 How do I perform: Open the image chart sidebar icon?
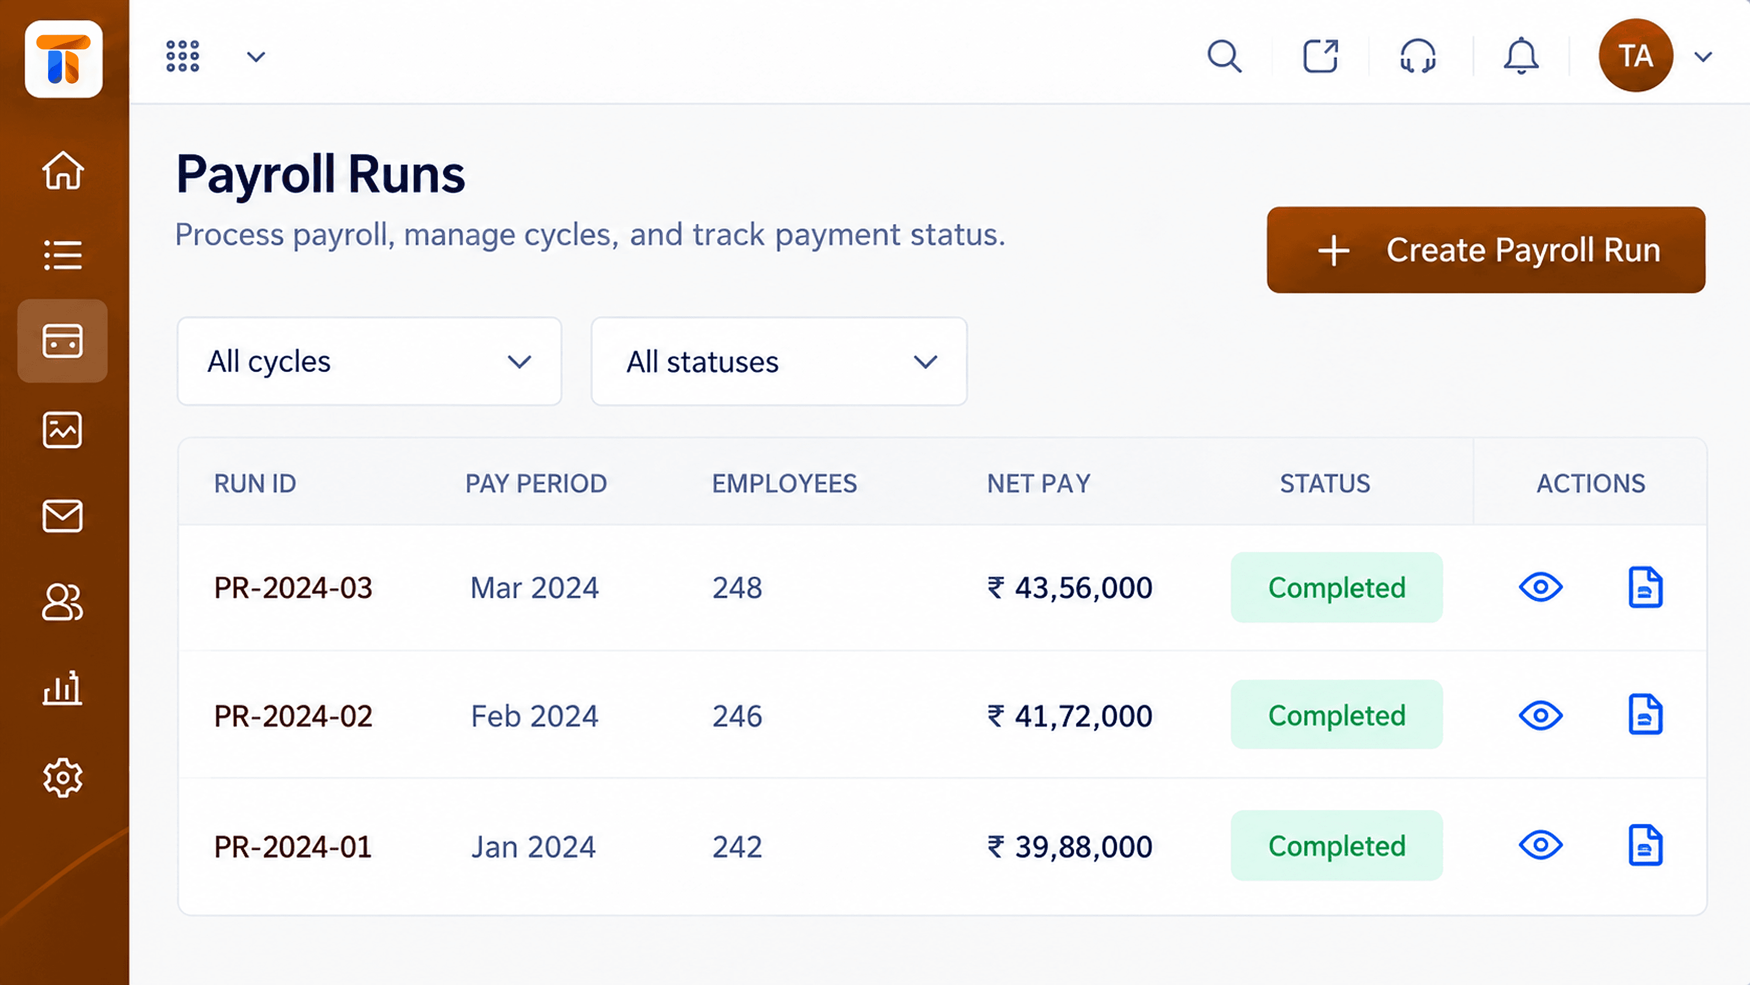(x=62, y=429)
